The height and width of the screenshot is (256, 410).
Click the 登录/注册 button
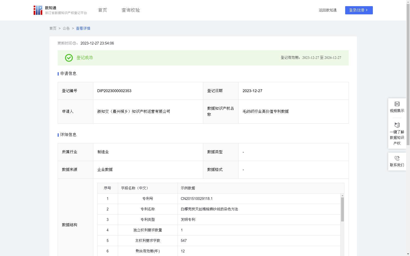click(x=359, y=10)
